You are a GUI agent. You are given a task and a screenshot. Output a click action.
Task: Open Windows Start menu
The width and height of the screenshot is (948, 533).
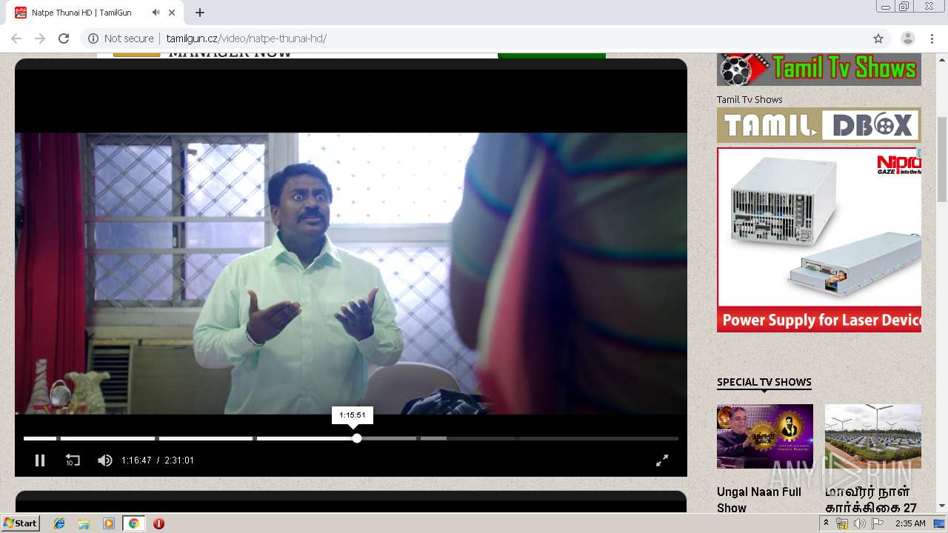point(20,523)
